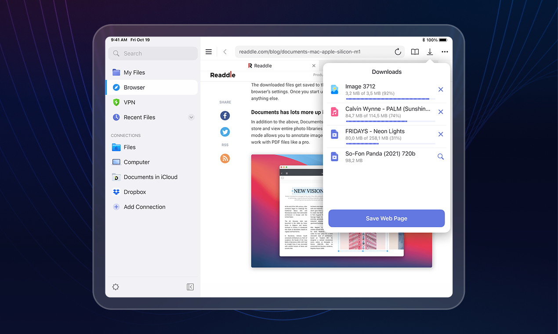Click the Calvin Wynne music file icon

click(334, 112)
